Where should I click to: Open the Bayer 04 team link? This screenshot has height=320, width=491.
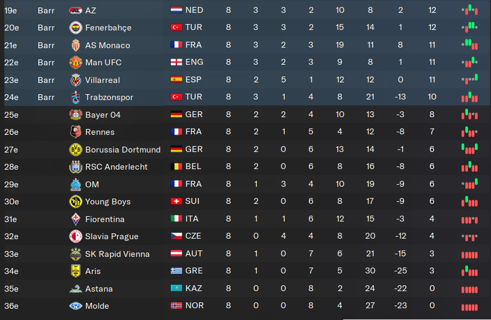pyautogui.click(x=103, y=115)
